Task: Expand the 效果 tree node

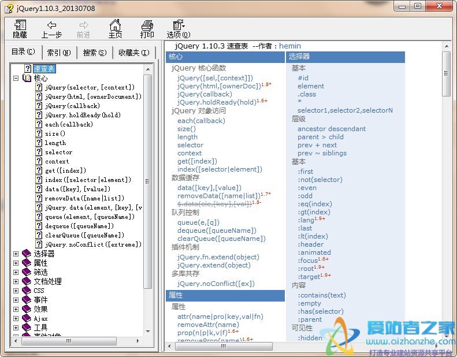Action: 16,309
